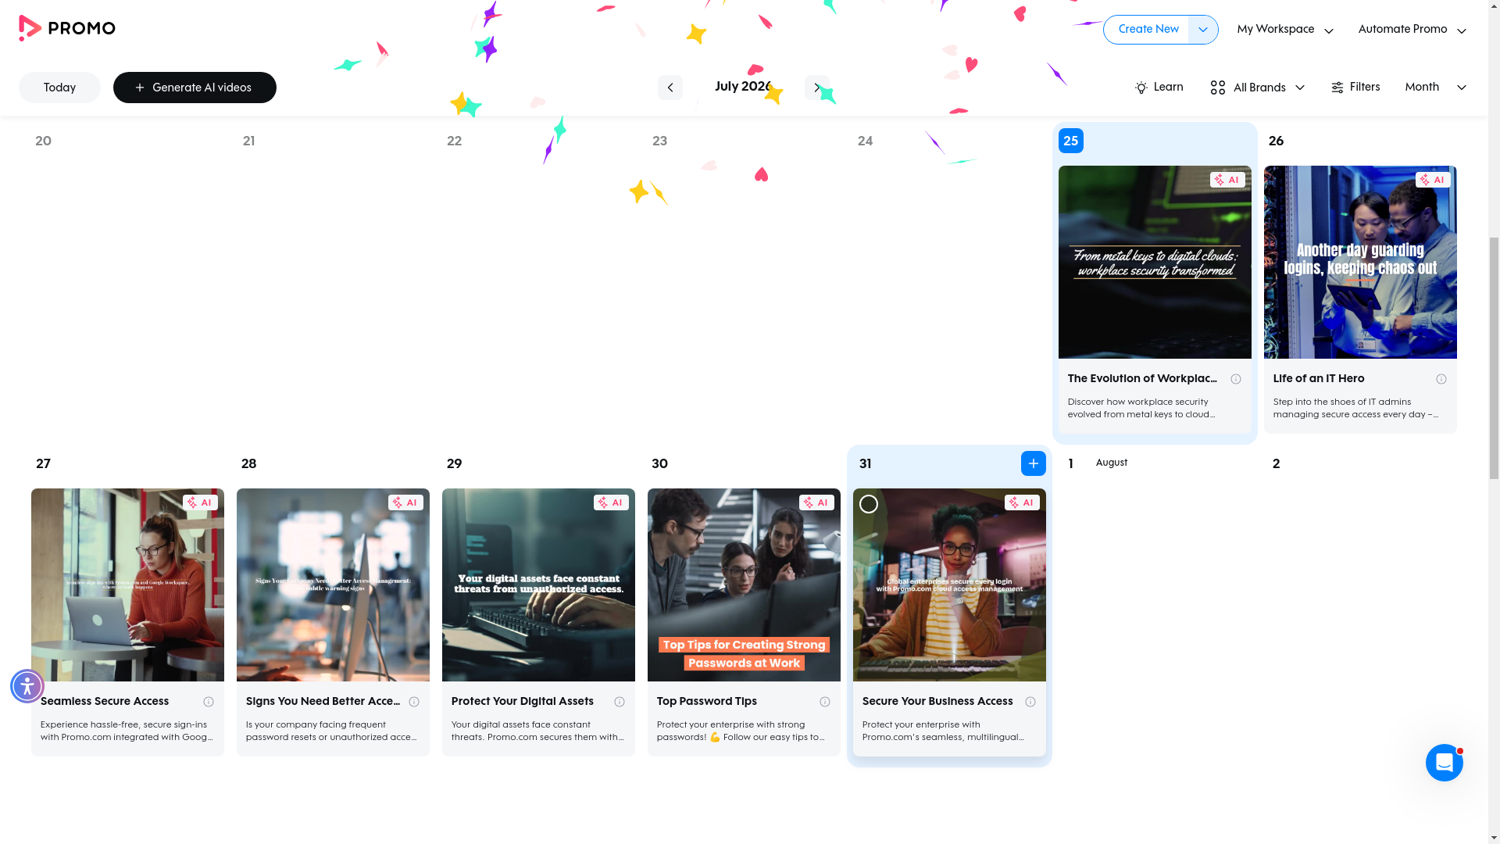
Task: Open the Secure Your Business Access thumbnail
Action: click(949, 585)
